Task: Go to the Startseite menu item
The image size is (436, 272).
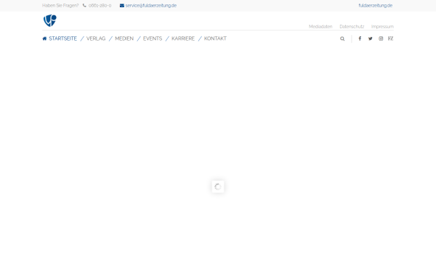Action: coord(62,38)
